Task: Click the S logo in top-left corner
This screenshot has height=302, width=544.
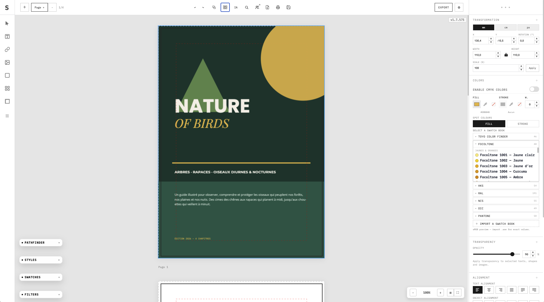Action: [7, 8]
